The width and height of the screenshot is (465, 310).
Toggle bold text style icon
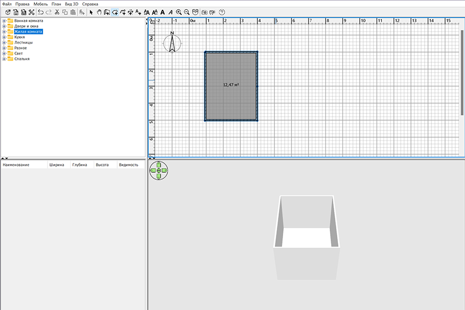pos(163,12)
